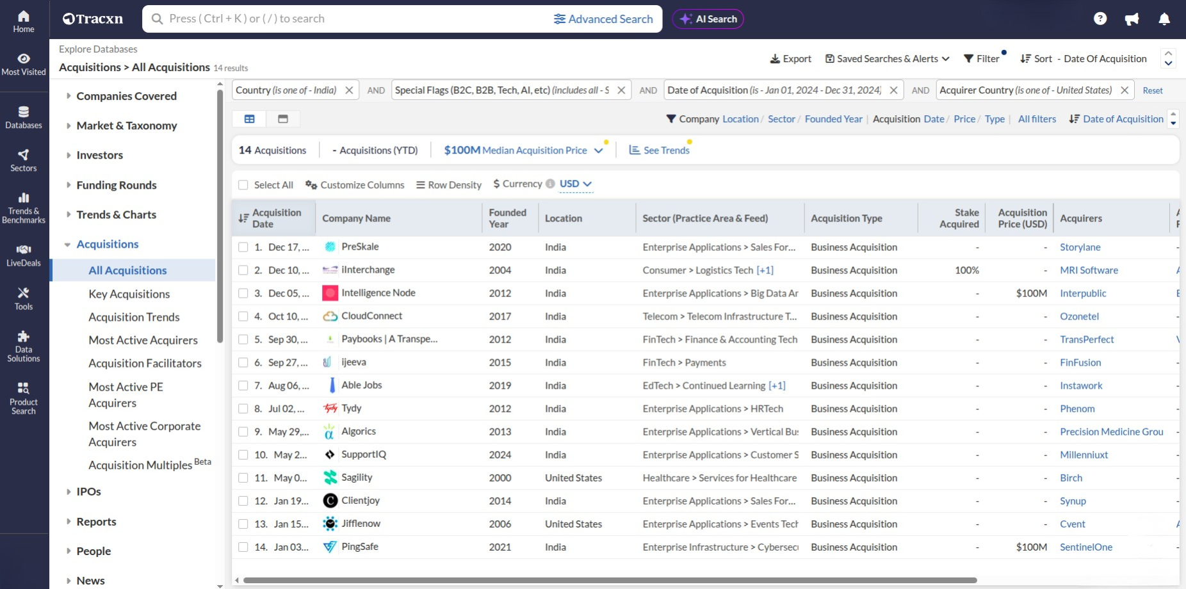Viewport: 1186px width, 589px height.
Task: Open the notifications bell icon
Action: click(x=1164, y=19)
